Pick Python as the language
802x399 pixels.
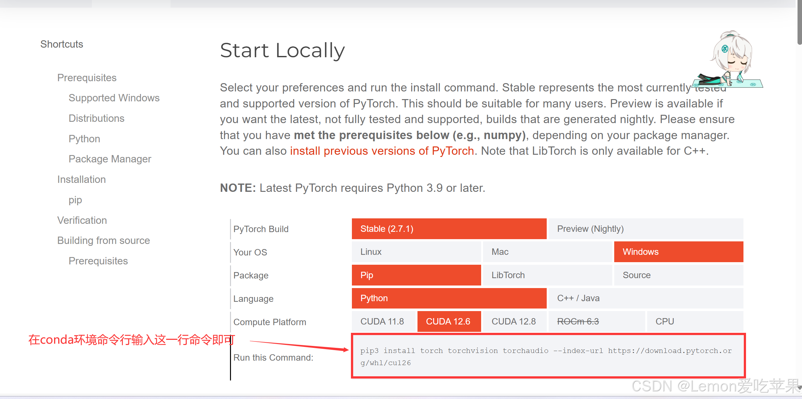tap(449, 298)
